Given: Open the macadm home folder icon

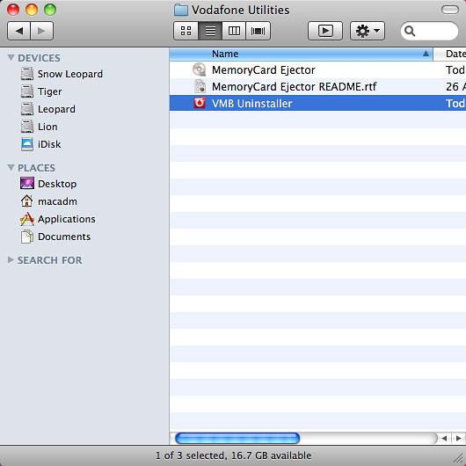Looking at the screenshot, I should click(26, 200).
